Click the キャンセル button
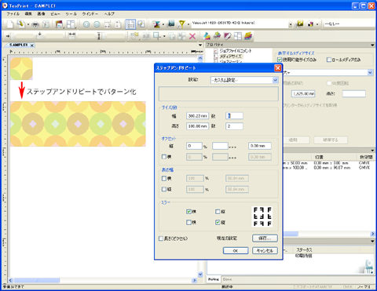377x291 pixels. click(x=265, y=250)
